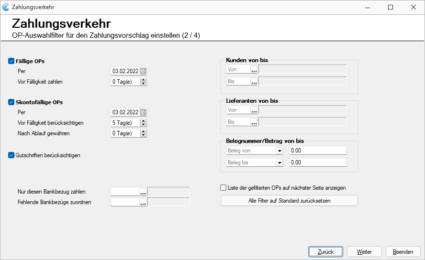The image size is (425, 260).
Task: Open calendar picker for Fällige OPs date
Action: pyautogui.click(x=143, y=71)
